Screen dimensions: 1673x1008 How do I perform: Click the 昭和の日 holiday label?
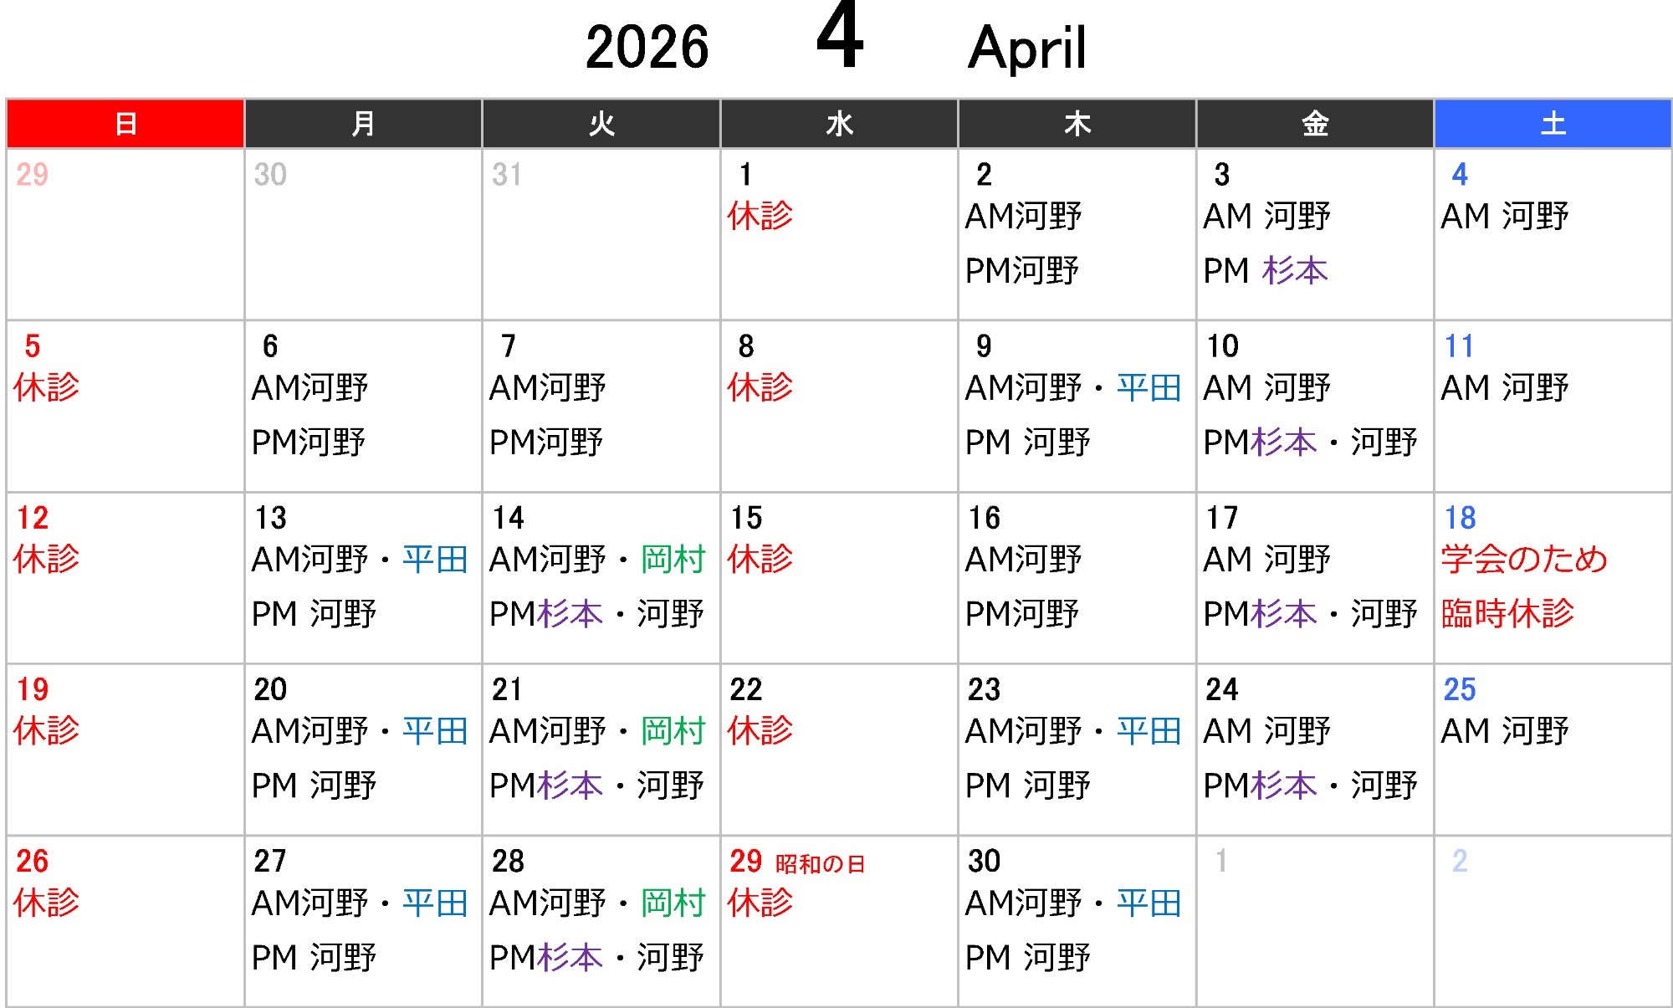[820, 863]
